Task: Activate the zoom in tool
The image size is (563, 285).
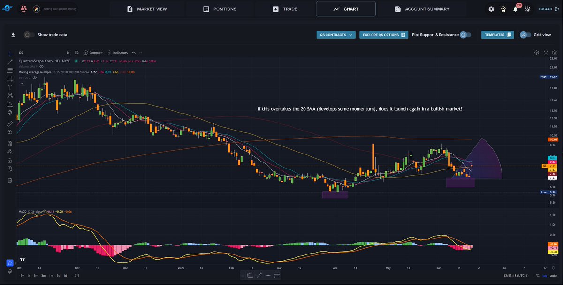Action: click(10, 132)
